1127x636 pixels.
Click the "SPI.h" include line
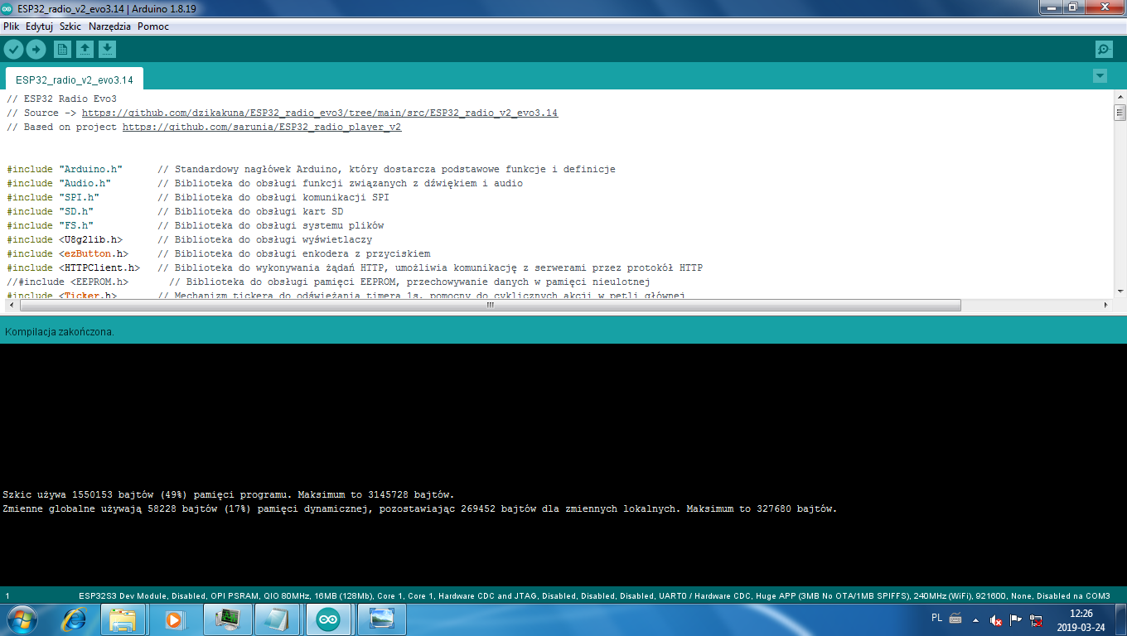[198, 197]
